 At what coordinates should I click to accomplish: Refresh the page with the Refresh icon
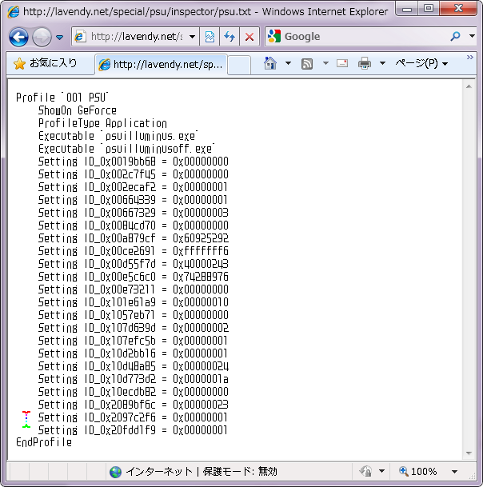230,37
